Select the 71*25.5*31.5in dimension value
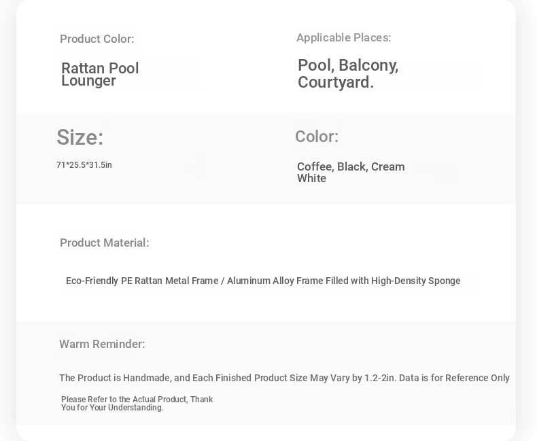This screenshot has height=441, width=537. [84, 165]
